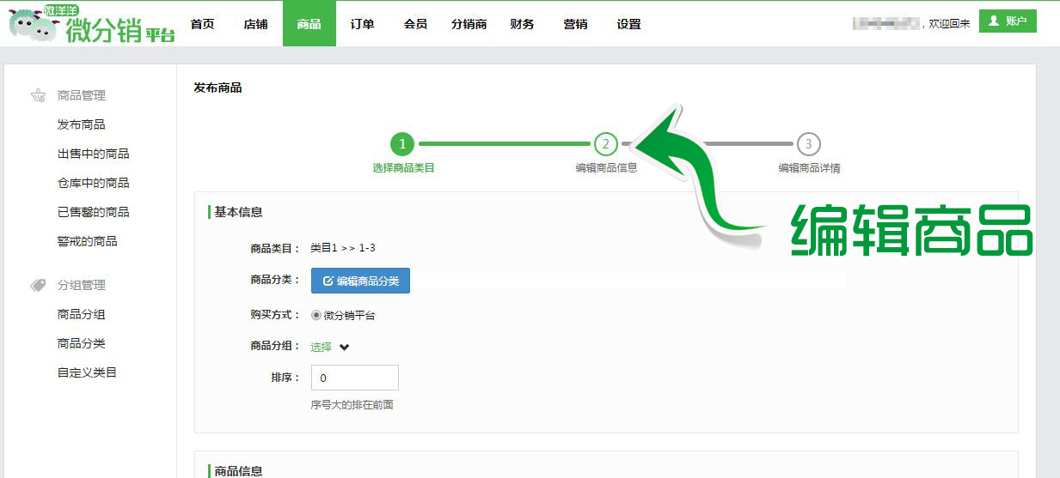Select the 微分销平台 purchase method radio button
The width and height of the screenshot is (1060, 478).
pyautogui.click(x=316, y=315)
